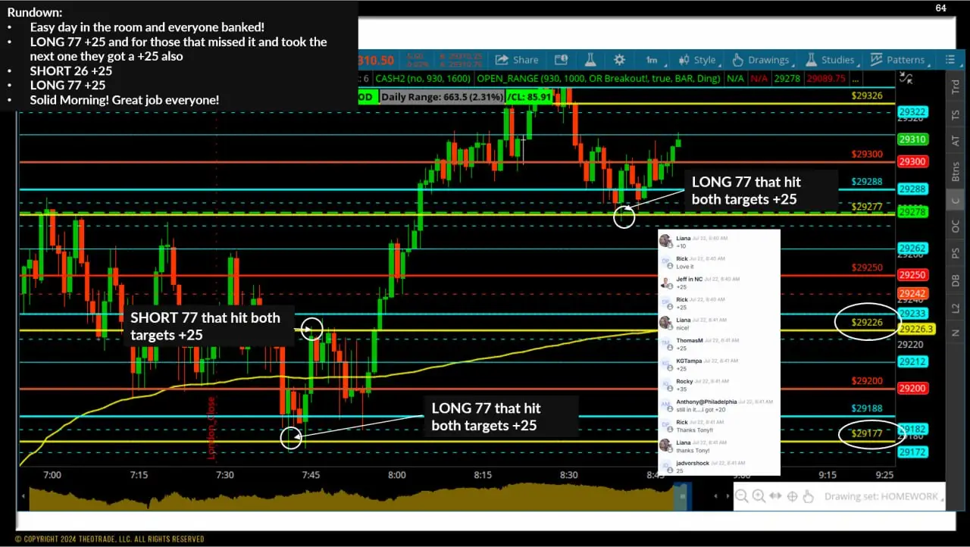
Task: Click the 29212 cyan price bubble
Action: pyautogui.click(x=912, y=362)
